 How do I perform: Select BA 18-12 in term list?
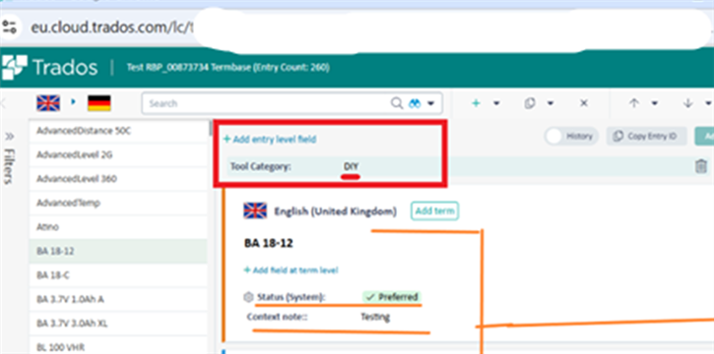[118, 252]
